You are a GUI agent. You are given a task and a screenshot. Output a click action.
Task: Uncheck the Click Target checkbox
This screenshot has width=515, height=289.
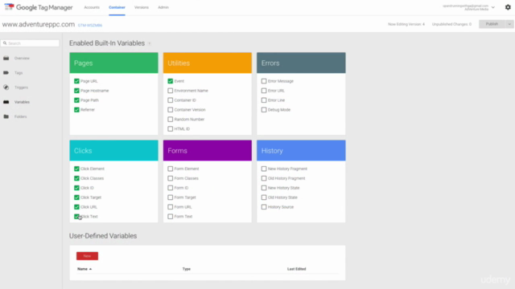[x=76, y=197]
